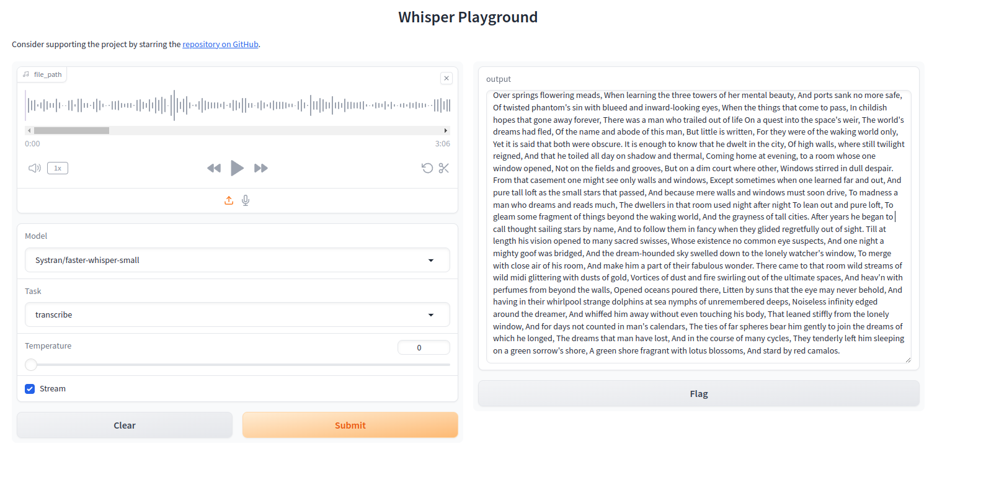Viewport: 986px width, 477px height.
Task: Change playback speed from 1x
Action: 58,168
